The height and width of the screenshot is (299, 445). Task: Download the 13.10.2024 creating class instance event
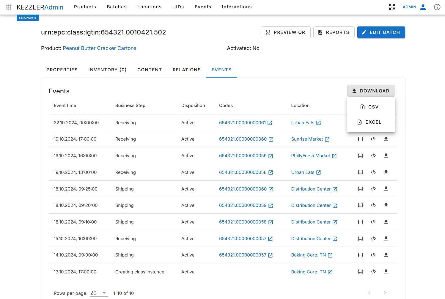click(386, 272)
